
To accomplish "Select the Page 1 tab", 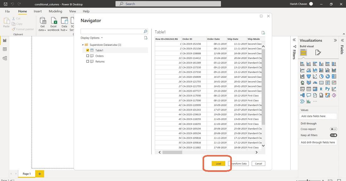I will coord(27,174).
